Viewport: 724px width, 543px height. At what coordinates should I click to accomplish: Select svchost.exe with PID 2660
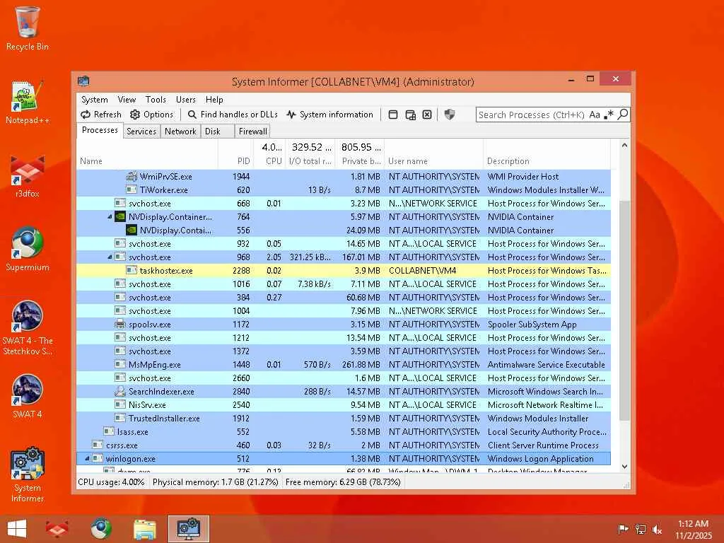[344, 378]
